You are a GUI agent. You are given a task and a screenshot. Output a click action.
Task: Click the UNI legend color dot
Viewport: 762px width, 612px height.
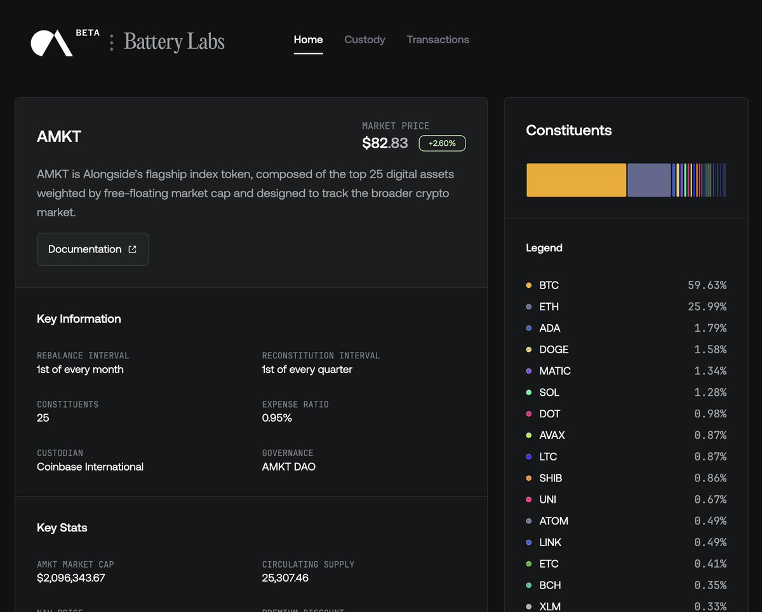(529, 500)
